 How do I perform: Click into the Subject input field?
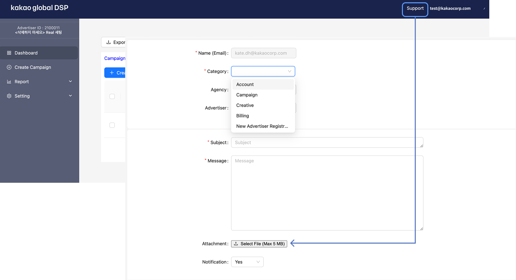pos(327,143)
